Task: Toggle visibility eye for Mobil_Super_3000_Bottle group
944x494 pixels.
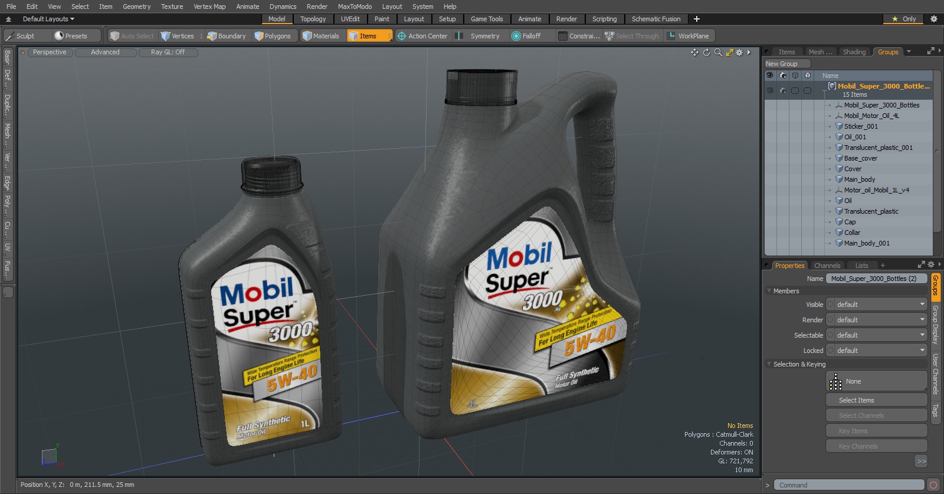Action: (770, 90)
